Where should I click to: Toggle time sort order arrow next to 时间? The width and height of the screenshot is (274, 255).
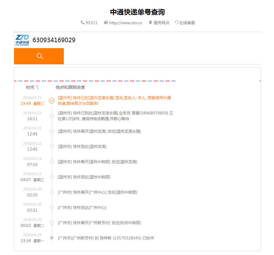[38, 87]
